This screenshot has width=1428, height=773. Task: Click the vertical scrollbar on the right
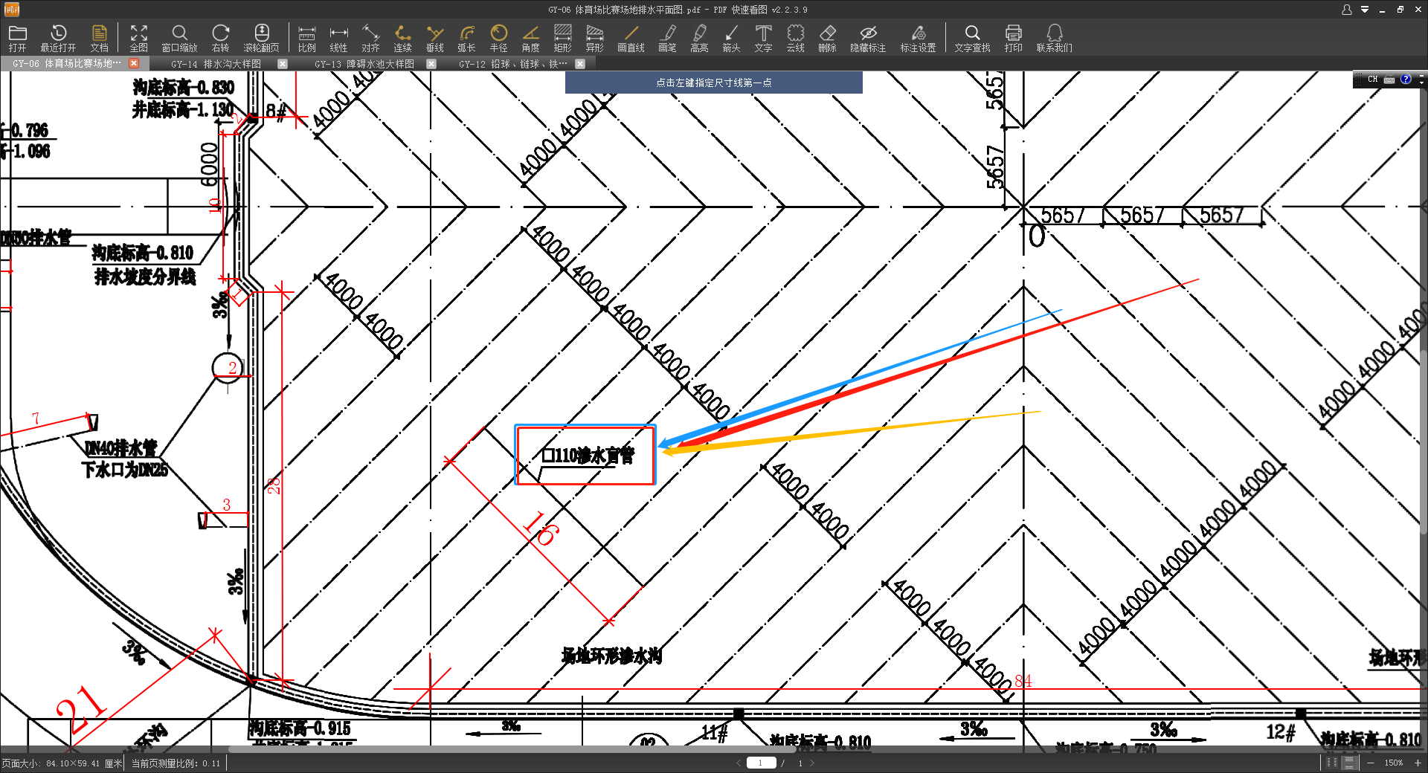pyautogui.click(x=1424, y=442)
